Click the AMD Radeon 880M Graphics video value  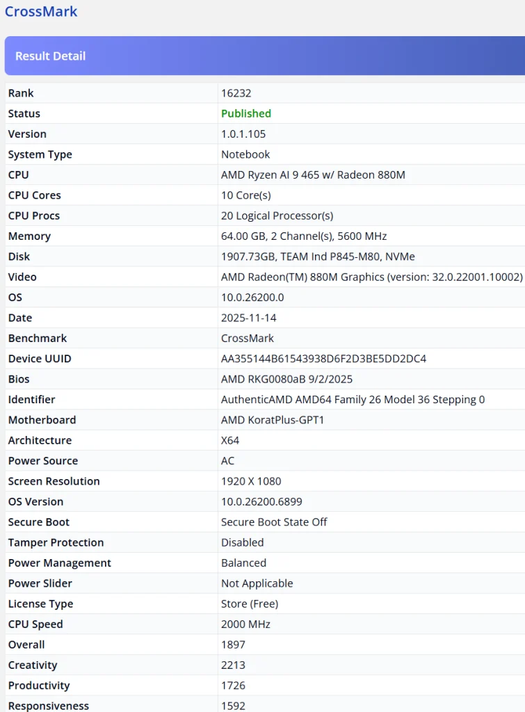click(371, 277)
